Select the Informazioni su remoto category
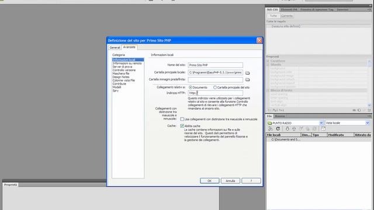 [127, 64]
